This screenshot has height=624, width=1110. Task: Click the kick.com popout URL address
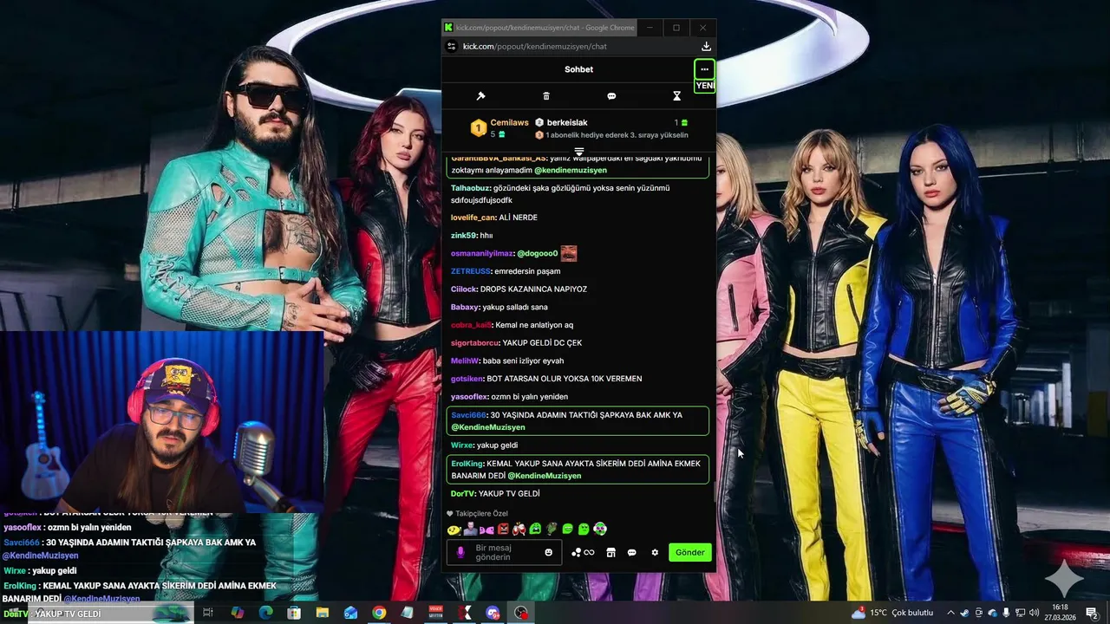[535, 46]
